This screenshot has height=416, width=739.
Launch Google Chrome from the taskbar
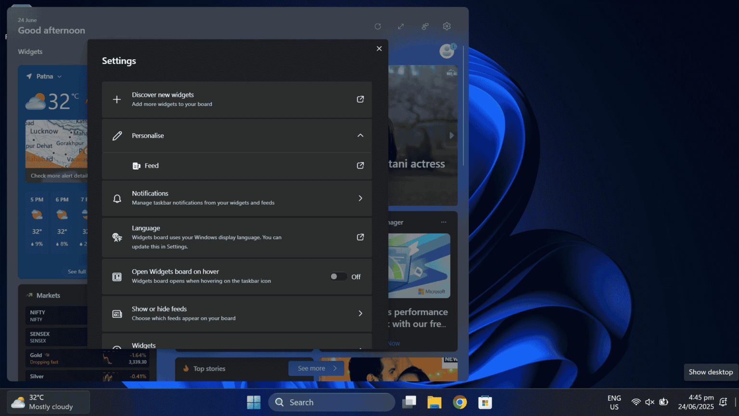click(460, 402)
